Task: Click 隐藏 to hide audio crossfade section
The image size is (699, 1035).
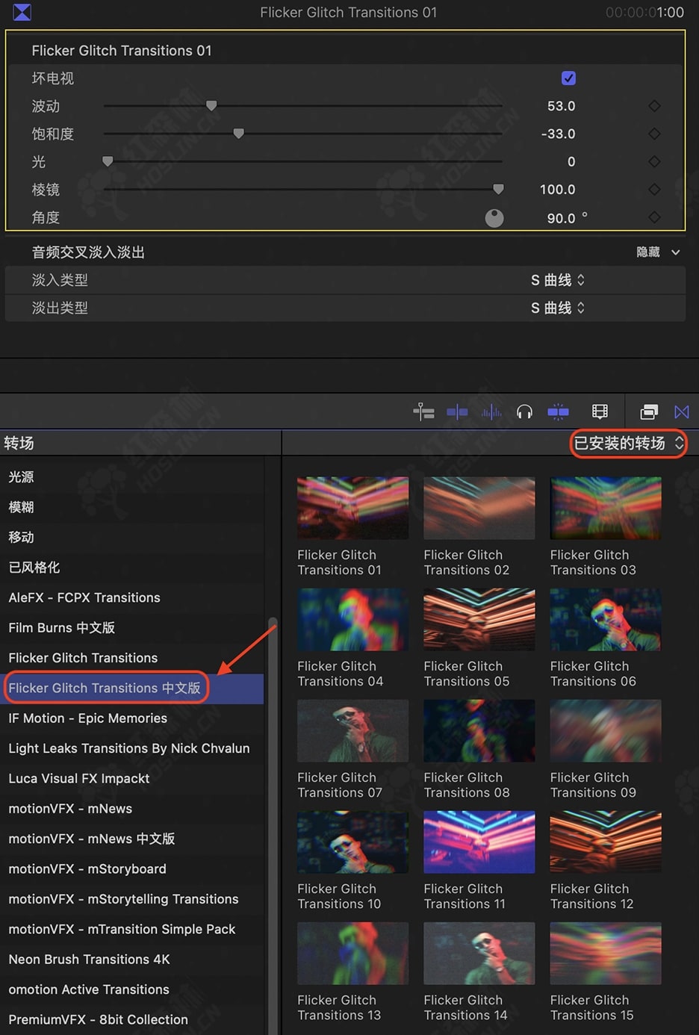Action: point(647,252)
